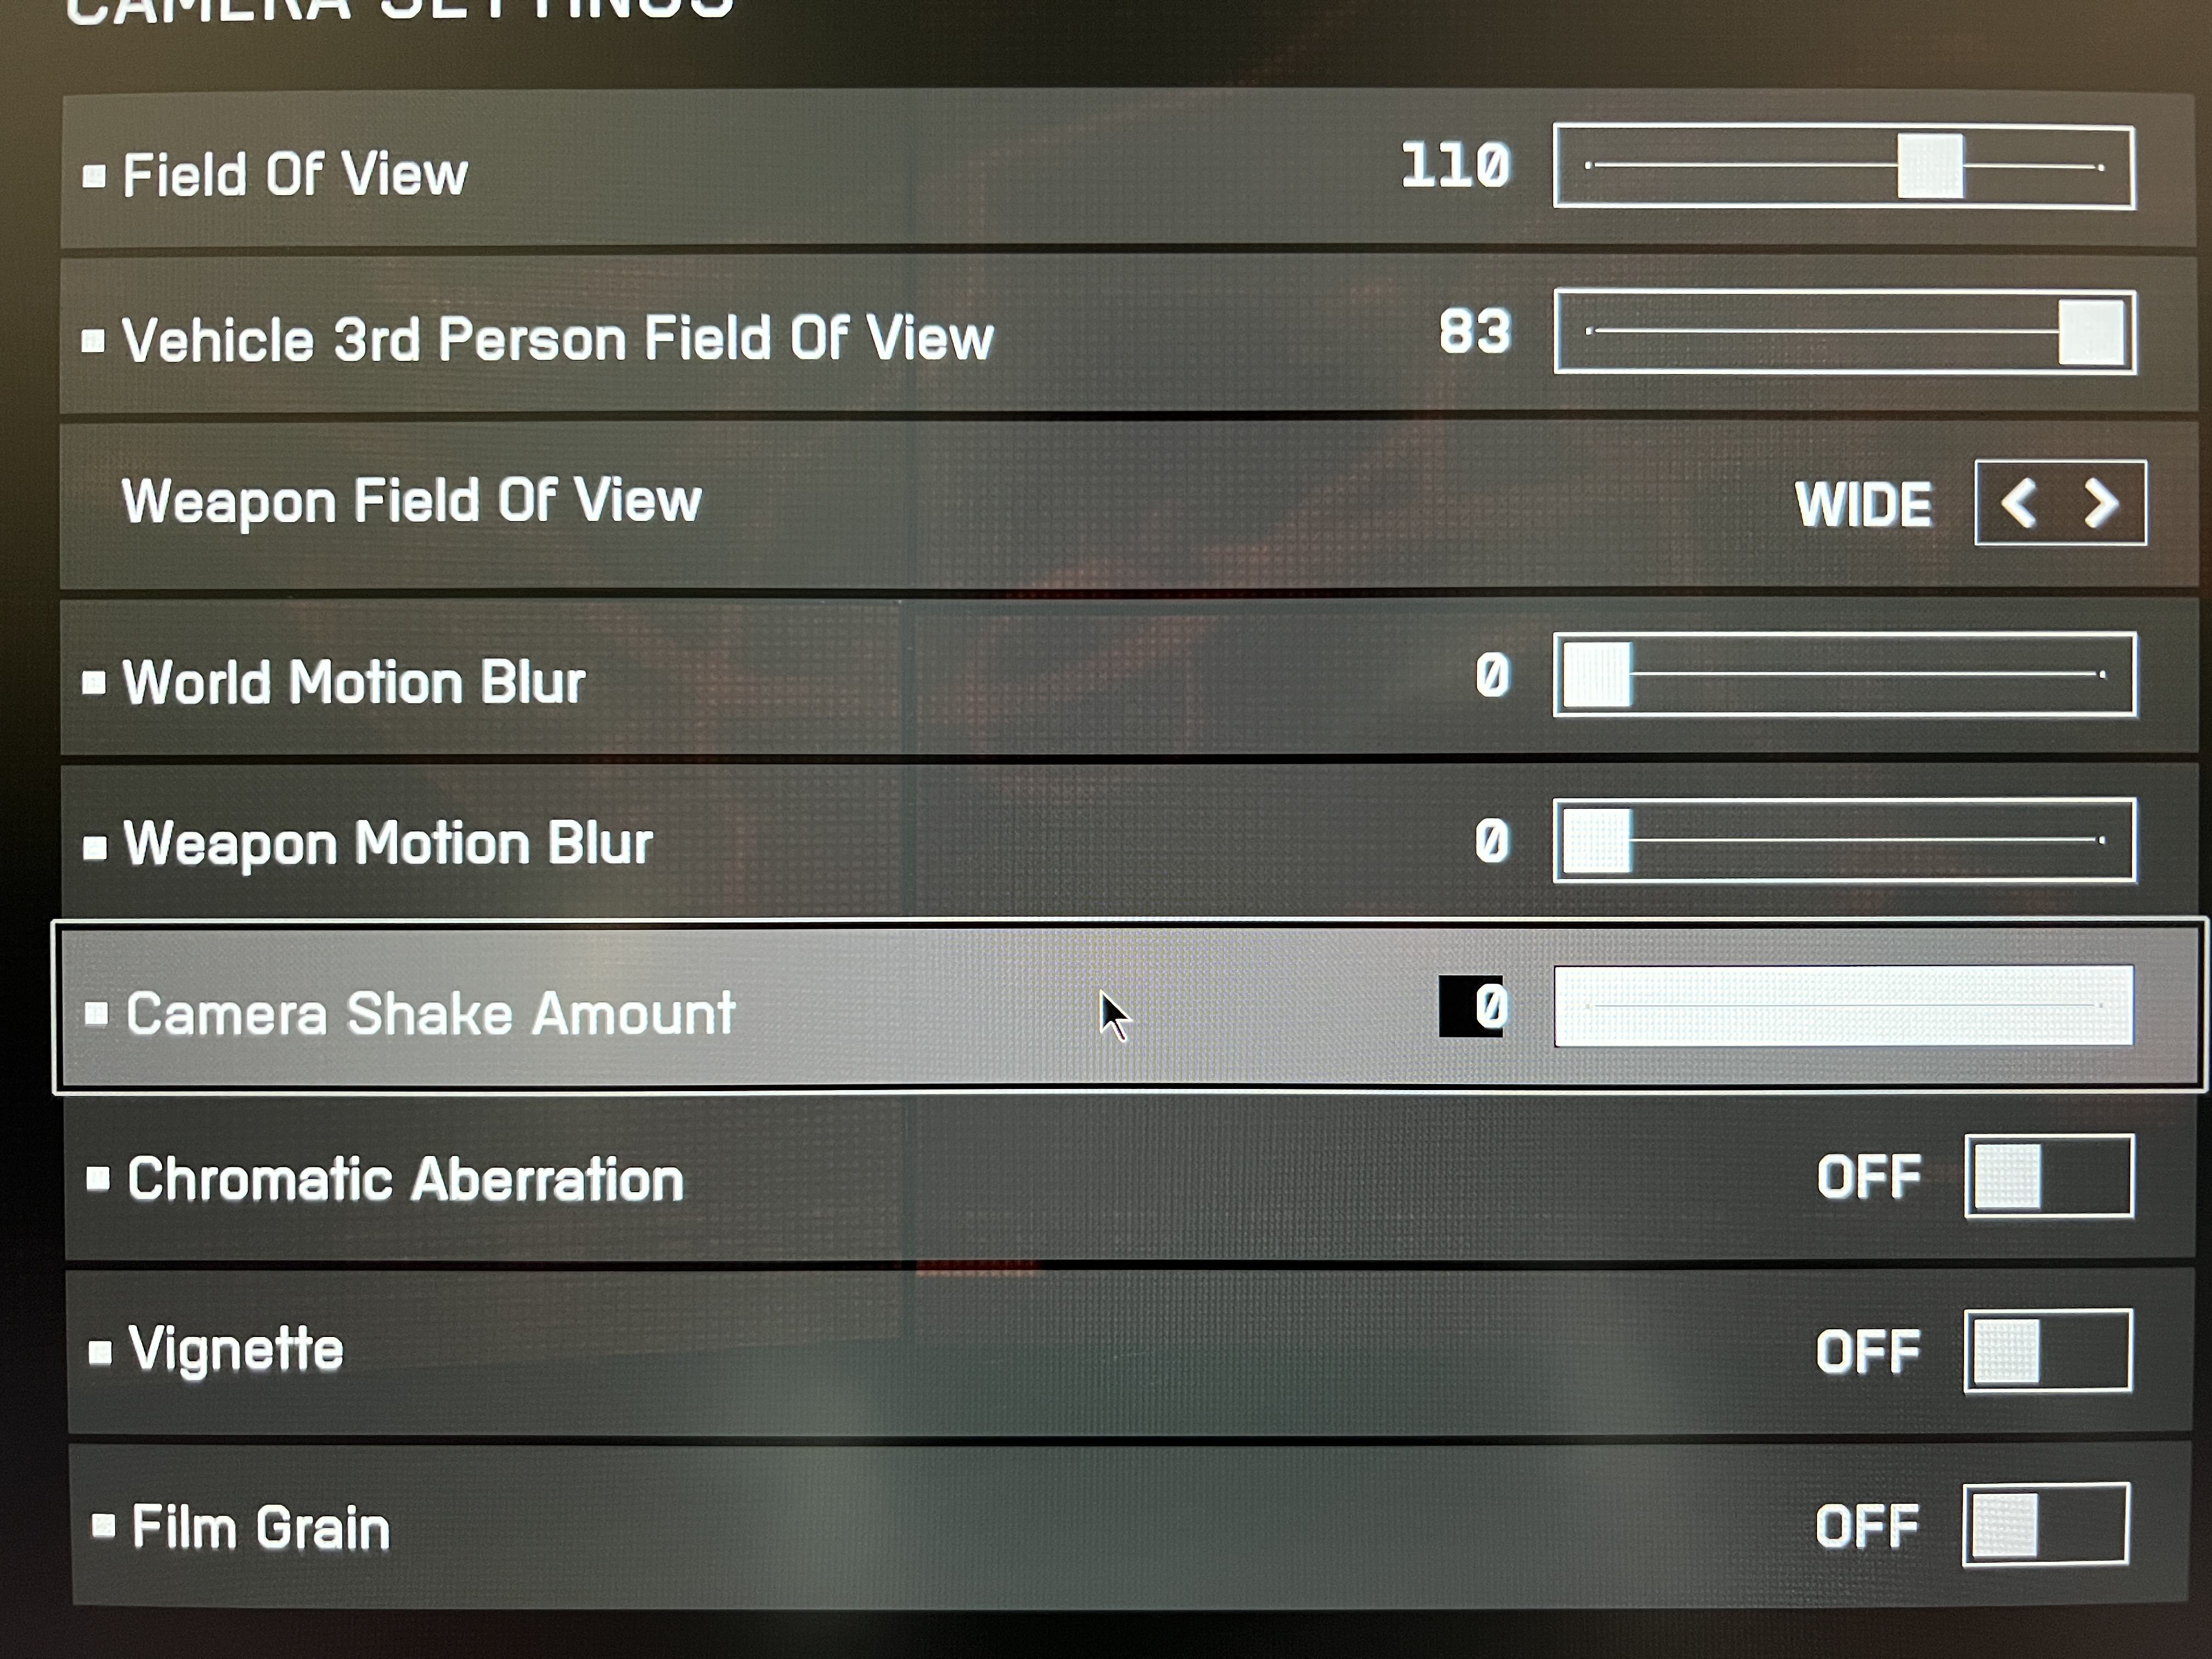Click the Camera Shake Amount slider track
The height and width of the screenshot is (1659, 2212).
[1843, 1006]
